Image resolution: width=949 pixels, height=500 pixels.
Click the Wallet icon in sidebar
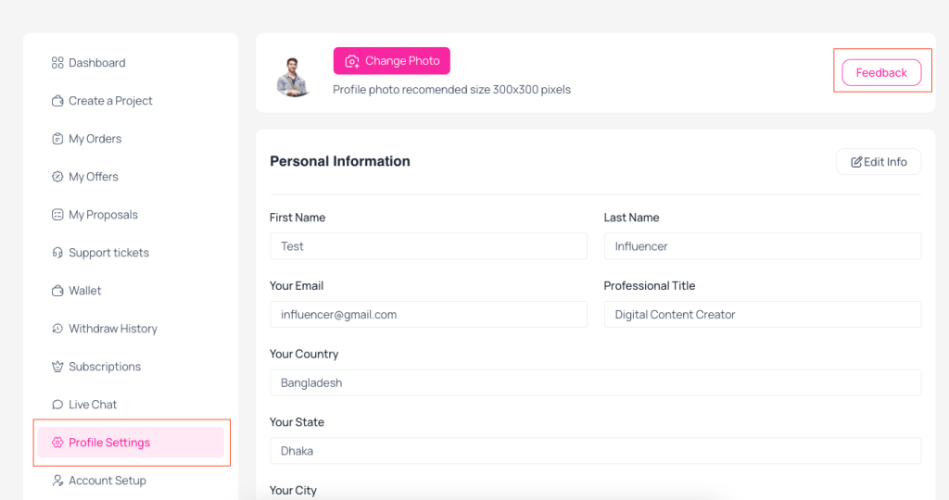(57, 291)
